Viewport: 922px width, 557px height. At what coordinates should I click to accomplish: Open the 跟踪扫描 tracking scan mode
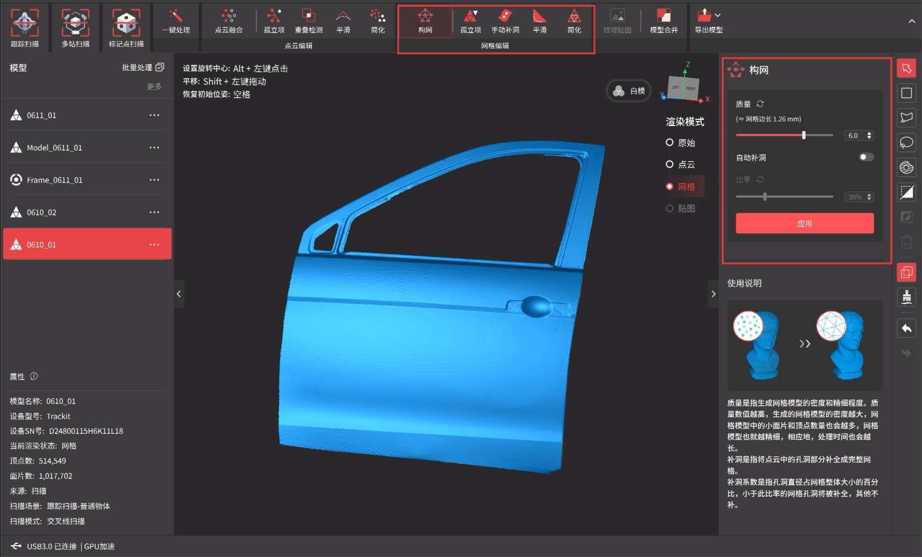click(x=25, y=27)
